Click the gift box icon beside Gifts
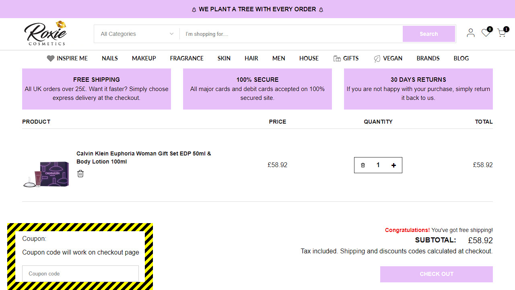This screenshot has width=515, height=290. click(x=337, y=58)
